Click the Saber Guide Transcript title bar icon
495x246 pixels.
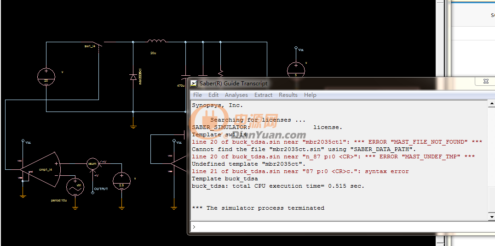tap(194, 84)
